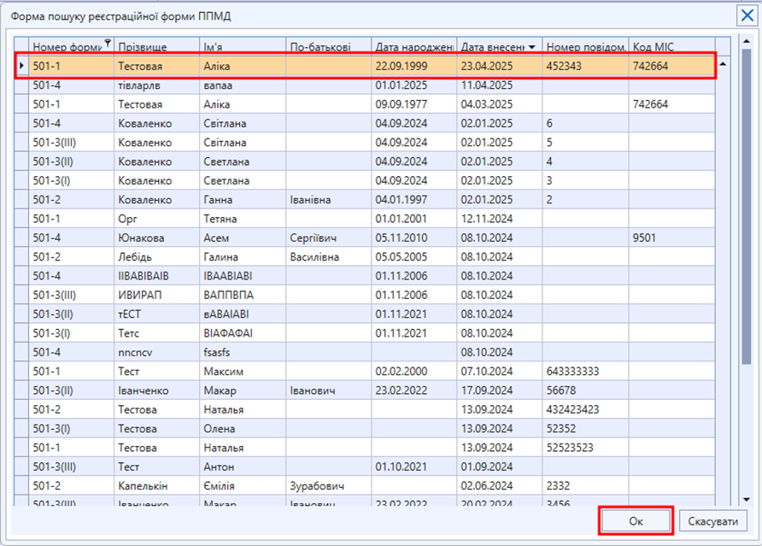The height and width of the screenshot is (546, 762).
Task: Select the birth date cell 22.09.1999
Action: pyautogui.click(x=414, y=66)
